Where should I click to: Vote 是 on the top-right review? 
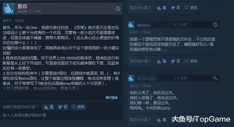[x=161, y=8]
